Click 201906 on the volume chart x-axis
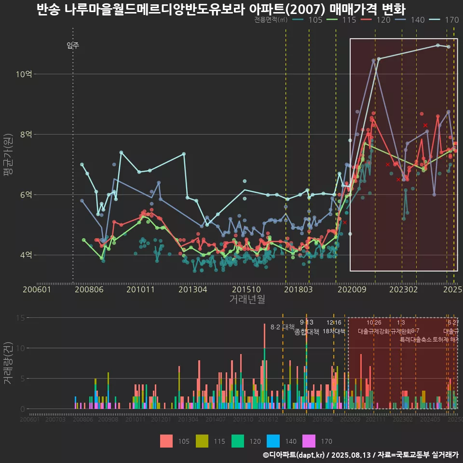Screen dimensions: 463x463 click(x=323, y=419)
